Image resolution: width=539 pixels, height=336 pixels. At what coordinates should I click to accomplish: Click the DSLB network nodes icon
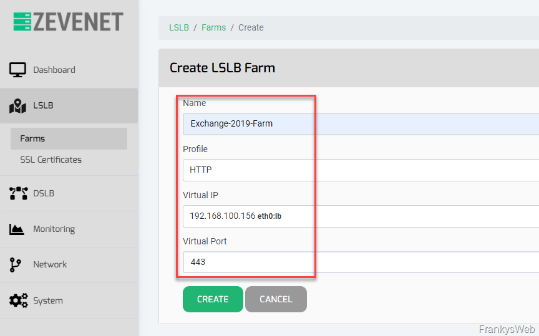coord(18,193)
